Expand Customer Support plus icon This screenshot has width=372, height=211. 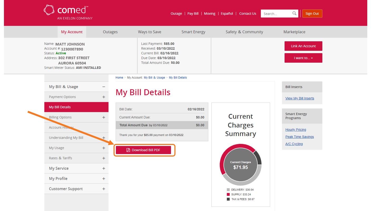[104, 189]
